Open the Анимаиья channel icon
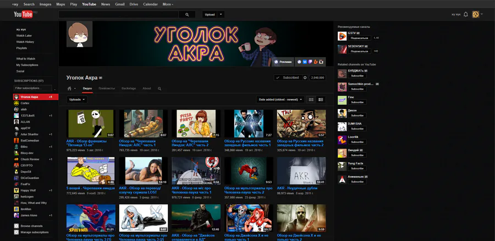 pyautogui.click(x=342, y=179)
